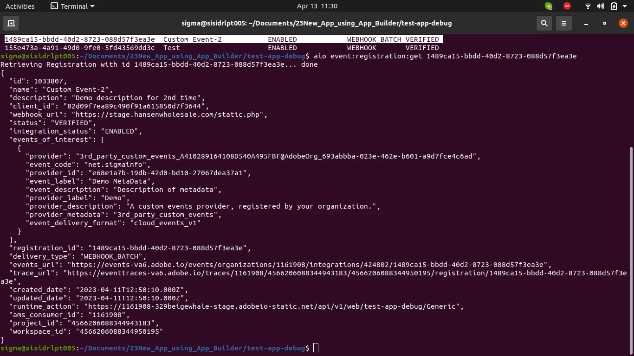Click the green shield tray icon
The height and width of the screenshot is (356, 634).
click(549, 6)
